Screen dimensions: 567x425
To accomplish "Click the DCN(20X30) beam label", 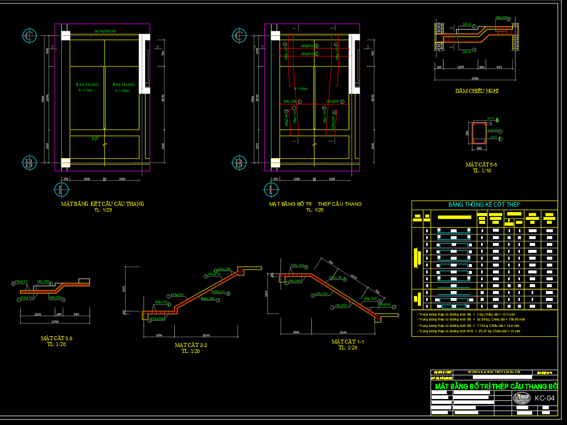I will (x=105, y=31).
